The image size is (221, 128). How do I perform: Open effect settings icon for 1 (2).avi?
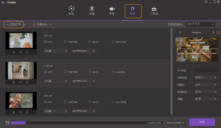tap(27, 82)
